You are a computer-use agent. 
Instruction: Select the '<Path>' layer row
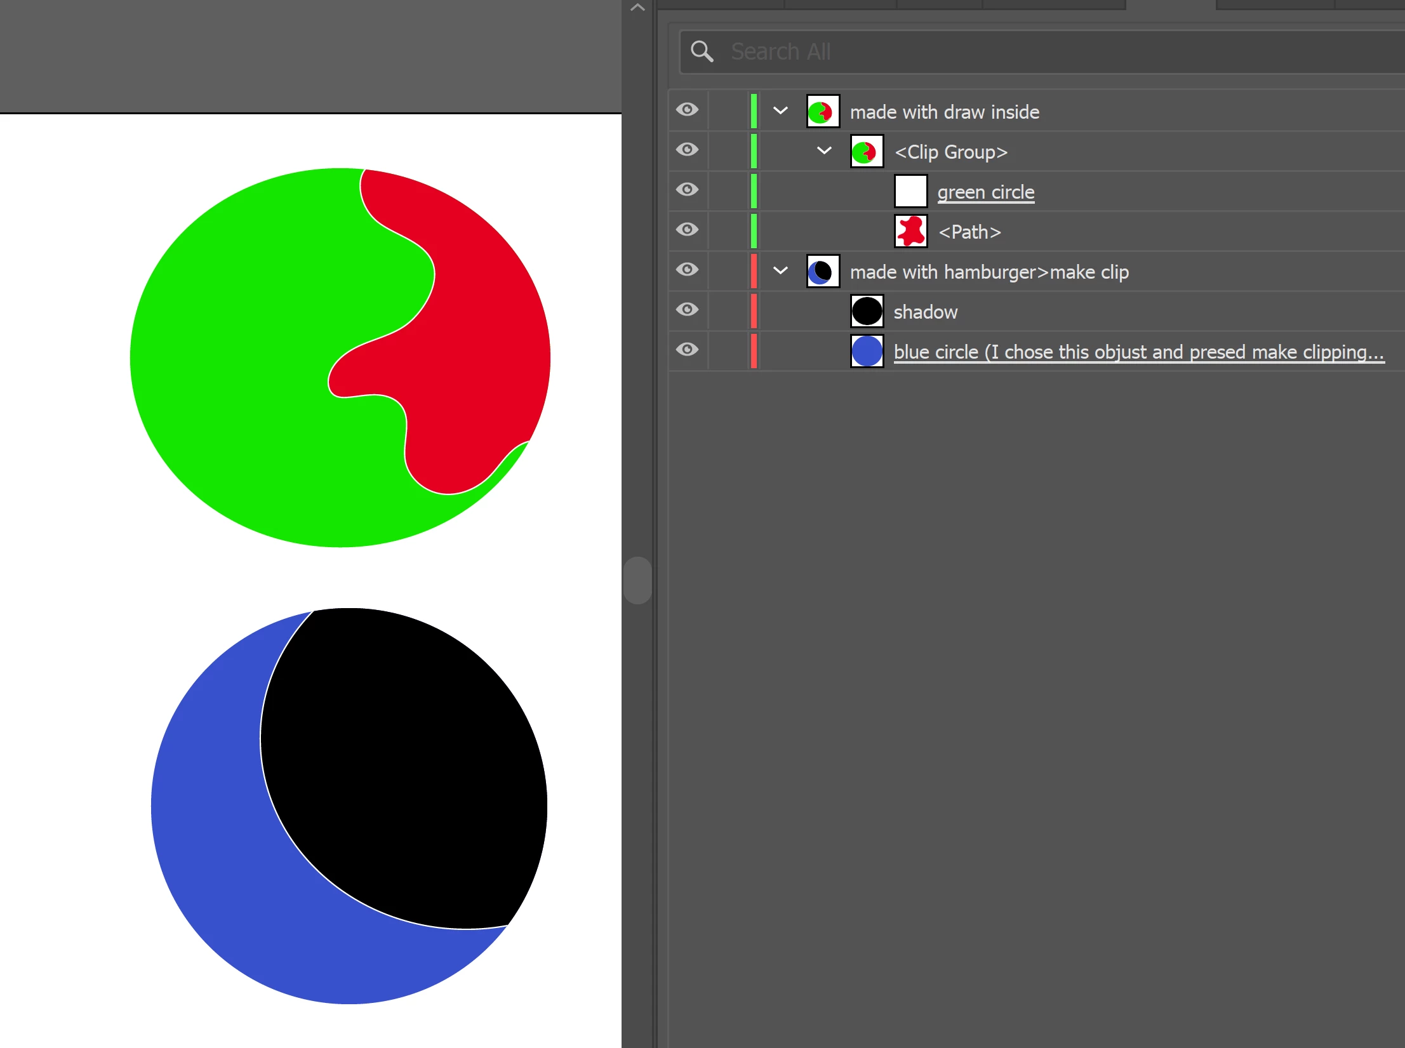point(969,232)
